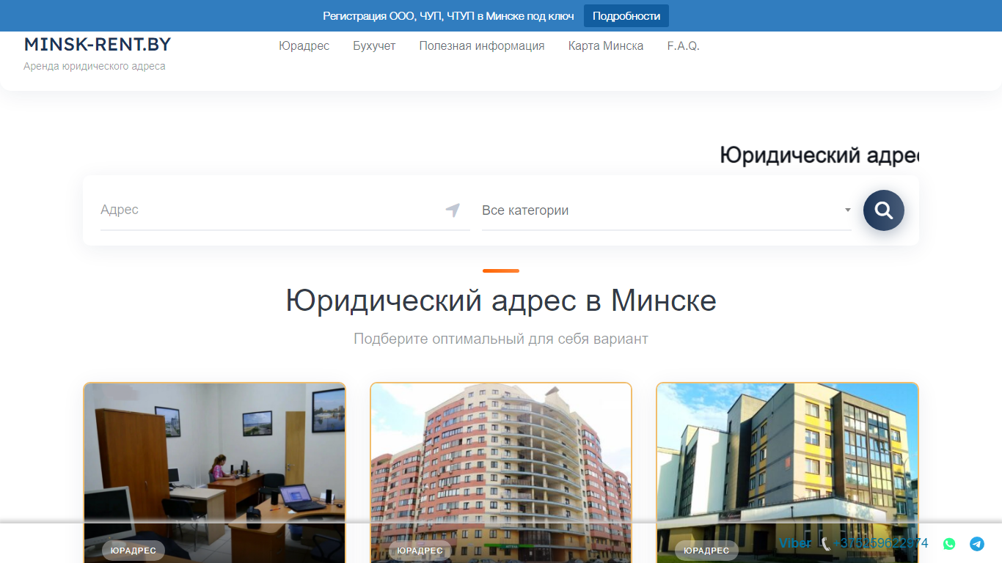Open the "F.A.Q." menu item
The width and height of the screenshot is (1002, 563).
coord(683,45)
